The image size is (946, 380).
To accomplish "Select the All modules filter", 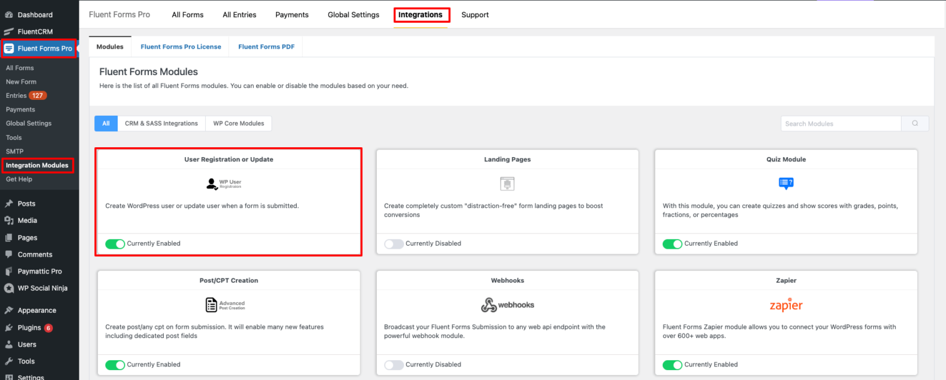I will (105, 123).
